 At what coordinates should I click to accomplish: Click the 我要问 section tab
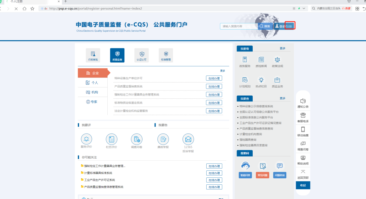pos(245,153)
